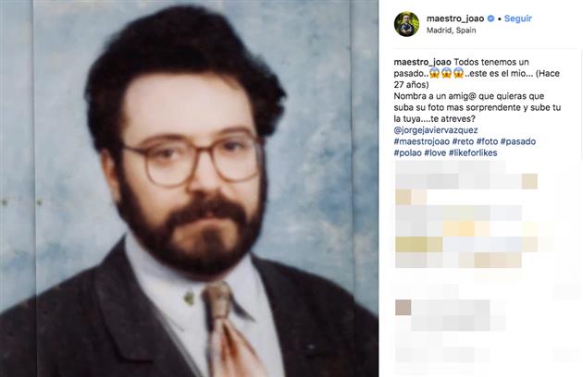Click the blurred commenter avatar near the bottom
This screenshot has height=377, width=583.
click(403, 308)
